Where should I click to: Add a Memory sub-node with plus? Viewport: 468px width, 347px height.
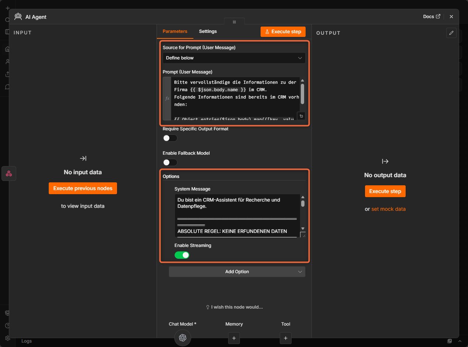click(x=234, y=338)
